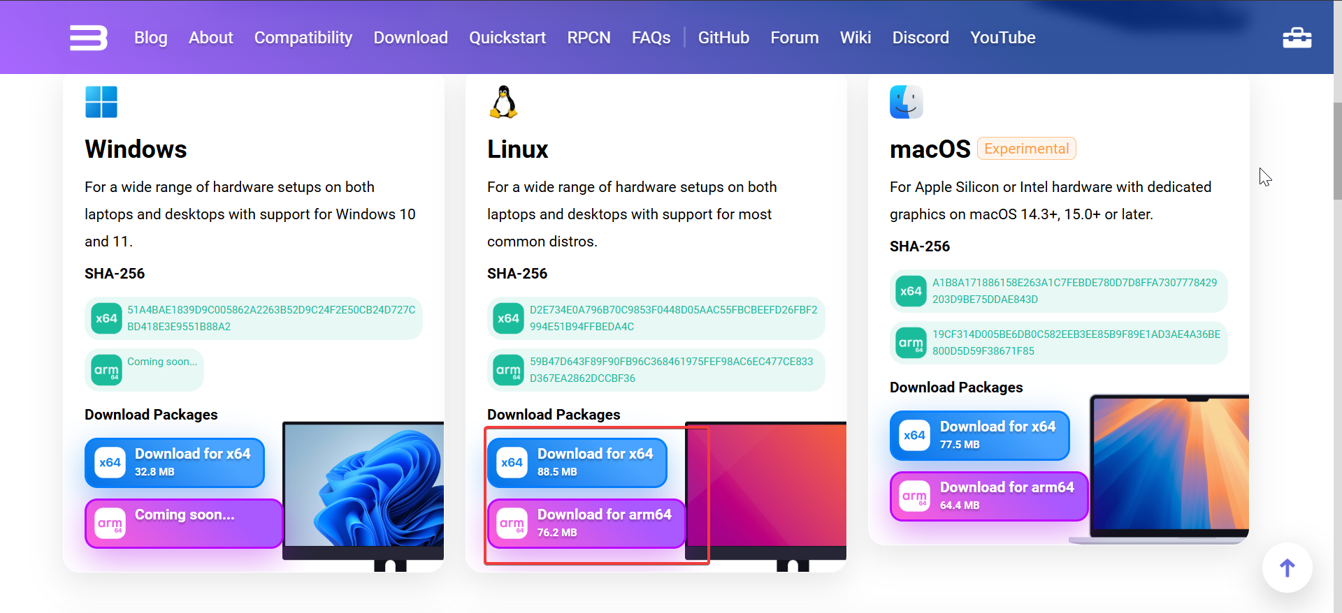Viewport: 1342px width, 613px height.
Task: Click Windows arm64 'Coming soon...' button
Action: 184,524
